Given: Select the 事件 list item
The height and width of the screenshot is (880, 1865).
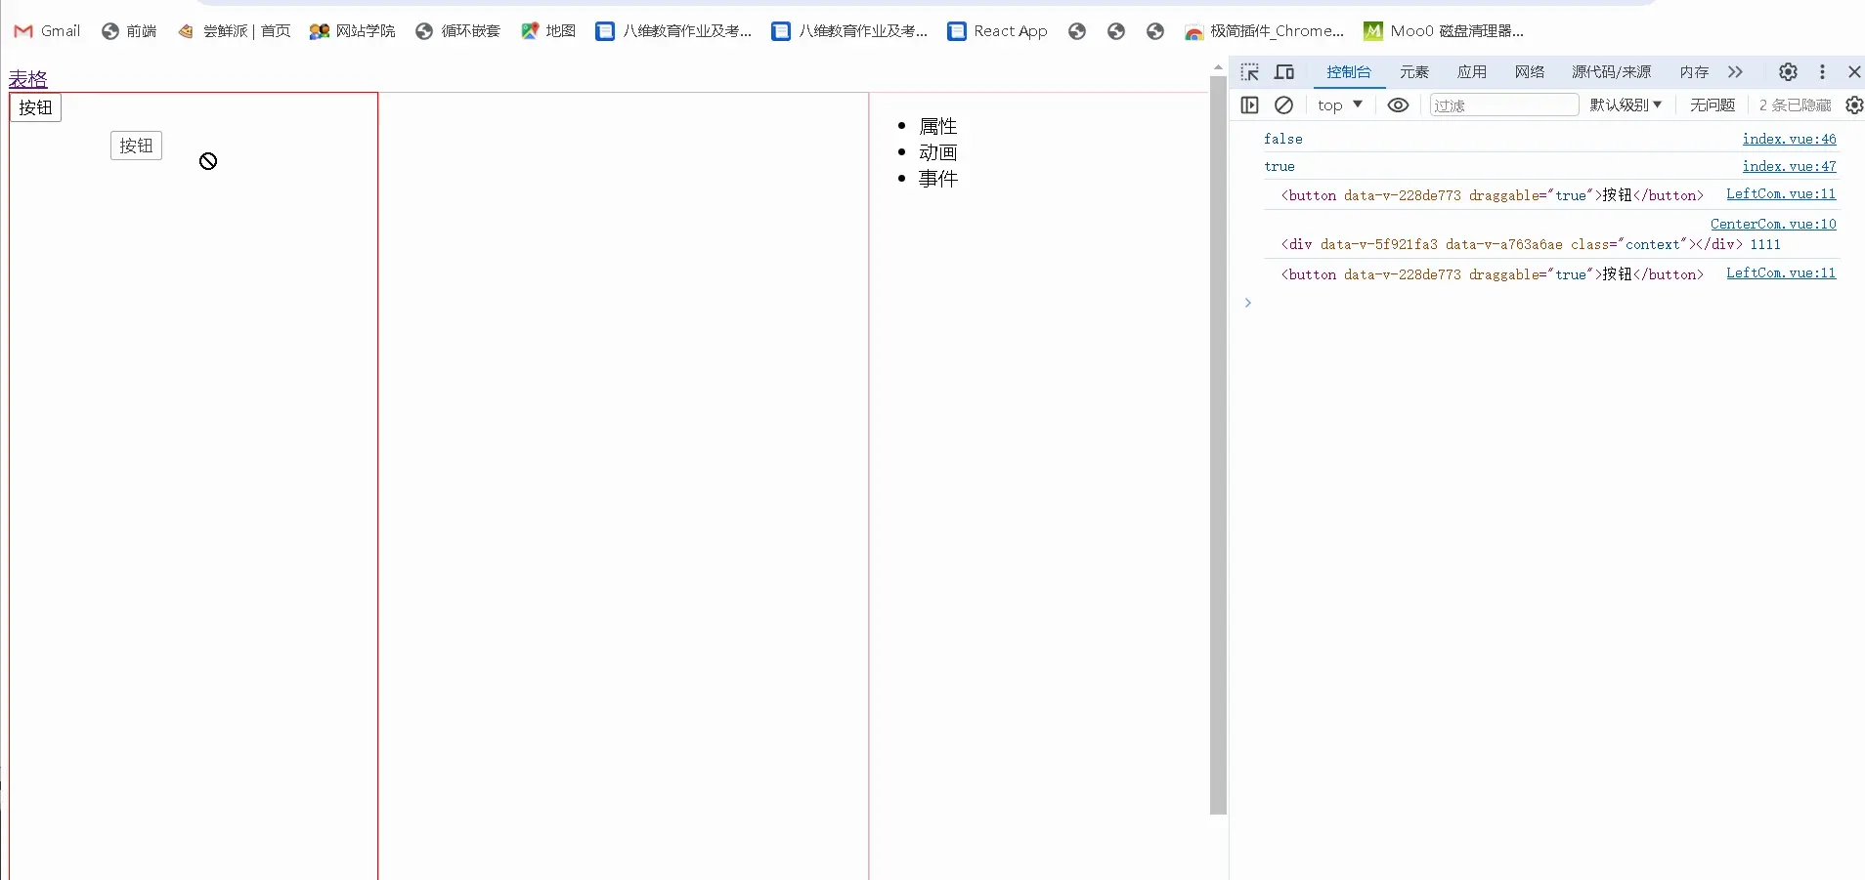Looking at the screenshot, I should (x=938, y=180).
